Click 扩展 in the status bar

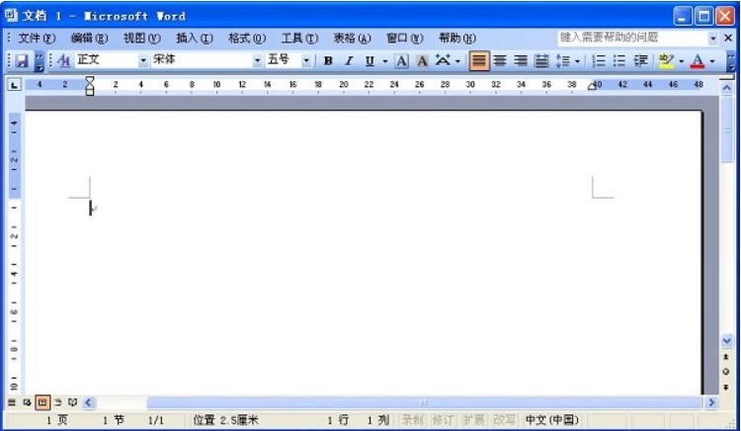[473, 420]
